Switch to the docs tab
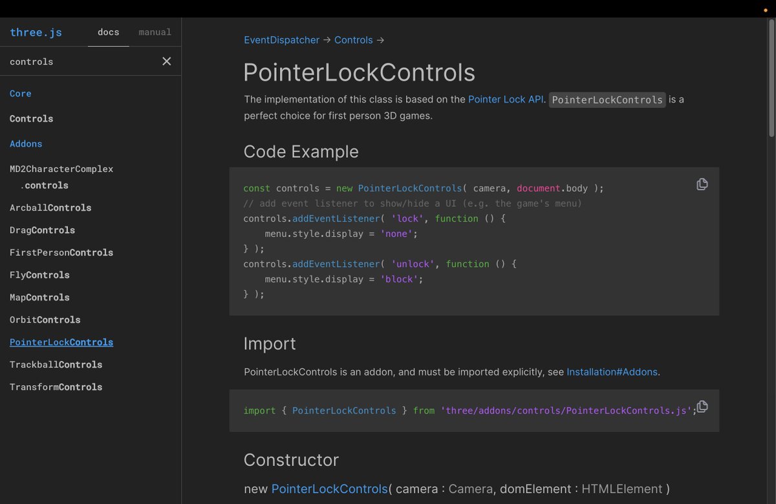 pos(109,32)
